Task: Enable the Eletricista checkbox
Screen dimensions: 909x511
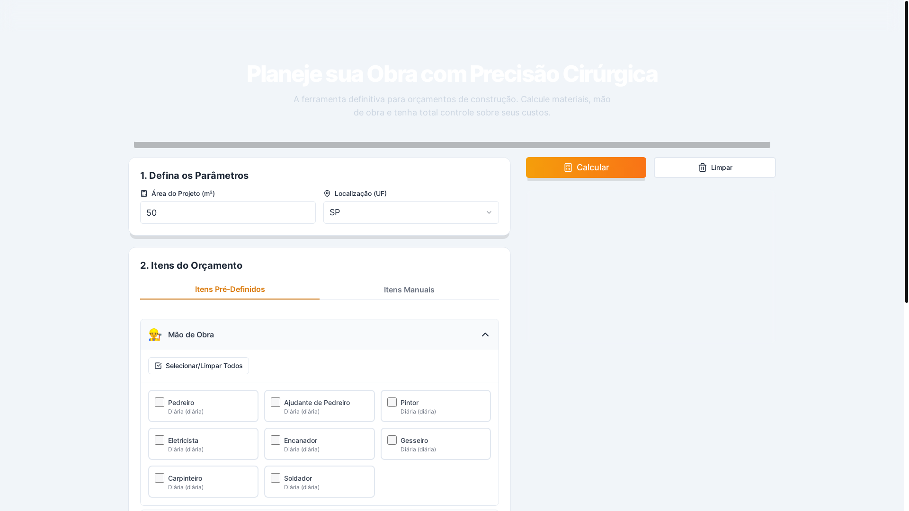Action: [160, 440]
